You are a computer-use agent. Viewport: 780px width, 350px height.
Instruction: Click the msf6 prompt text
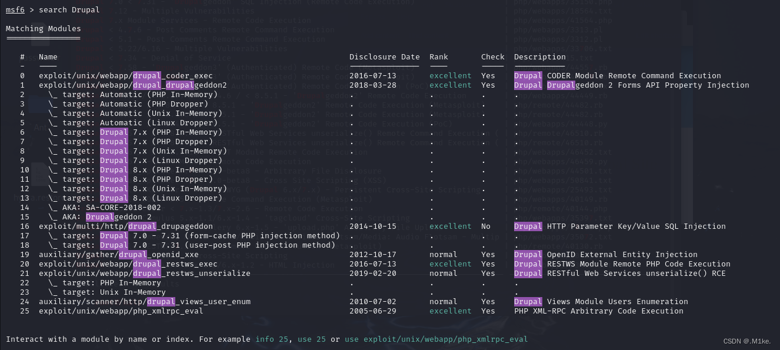click(15, 10)
